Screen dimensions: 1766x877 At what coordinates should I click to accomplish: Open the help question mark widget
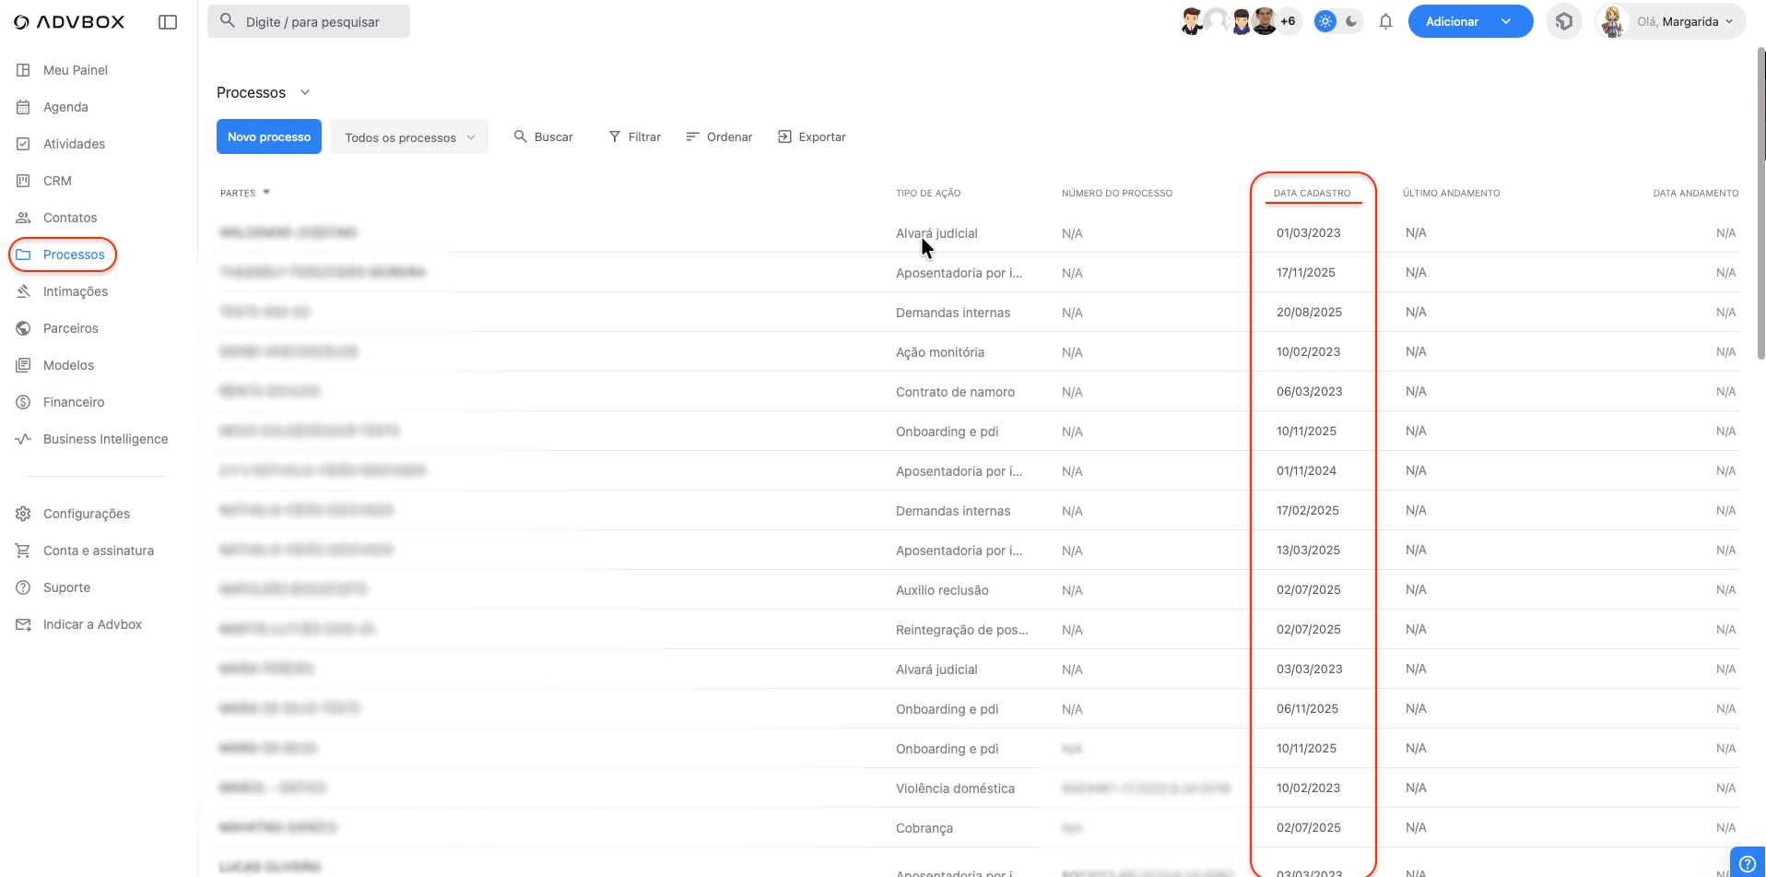tap(1747, 863)
